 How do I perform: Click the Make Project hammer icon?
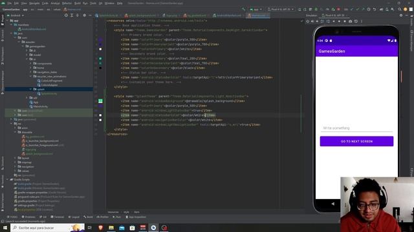pyautogui.click(x=243, y=9)
